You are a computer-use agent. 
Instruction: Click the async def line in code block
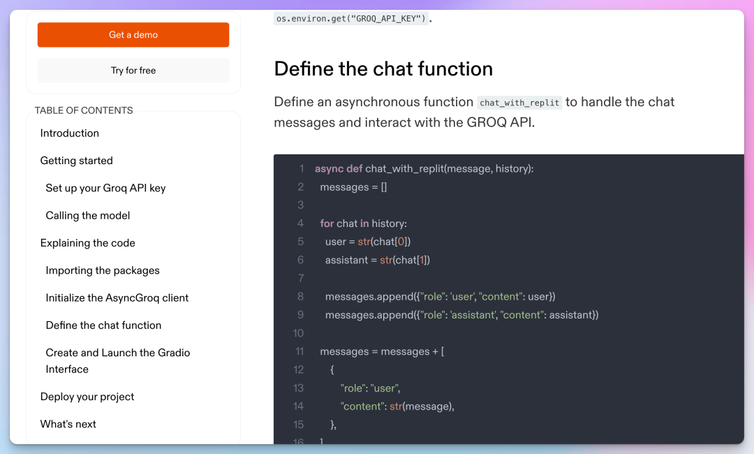(424, 169)
